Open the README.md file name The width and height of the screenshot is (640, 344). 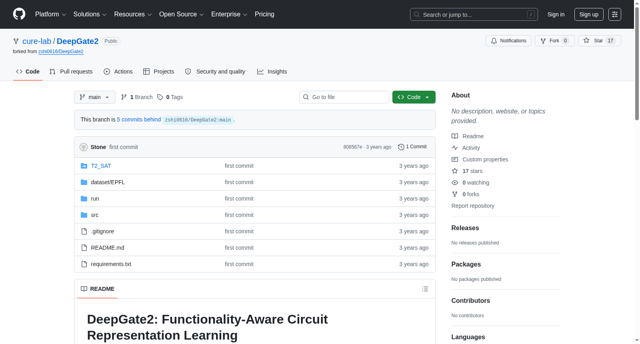(x=108, y=248)
